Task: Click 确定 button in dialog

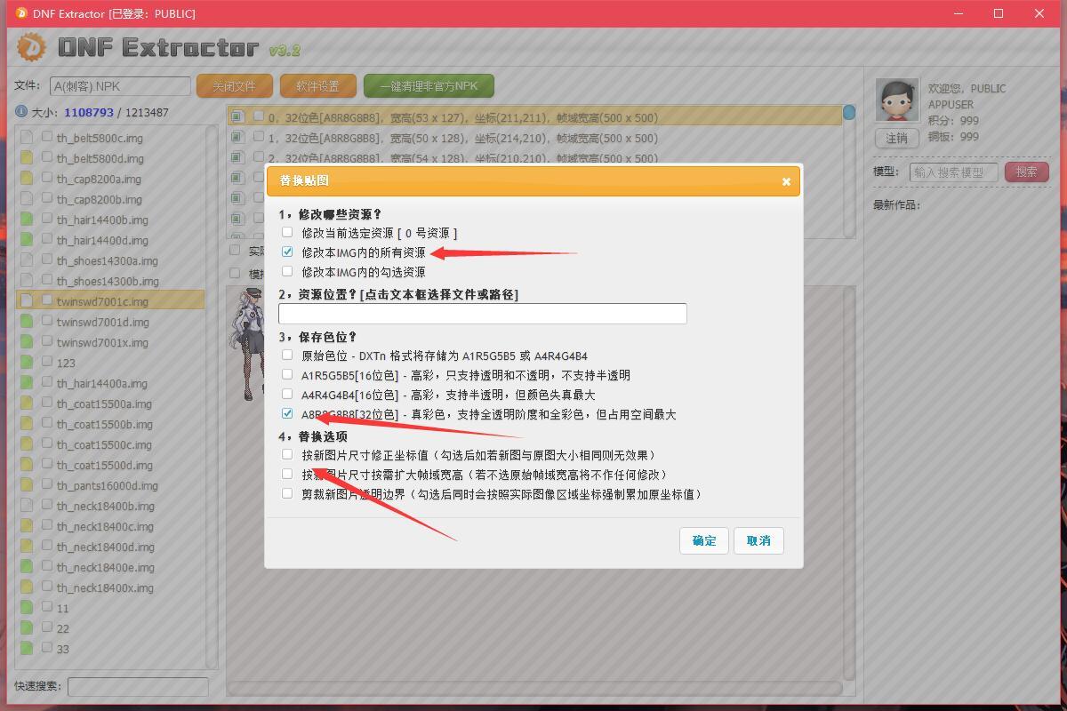Action: 704,540
